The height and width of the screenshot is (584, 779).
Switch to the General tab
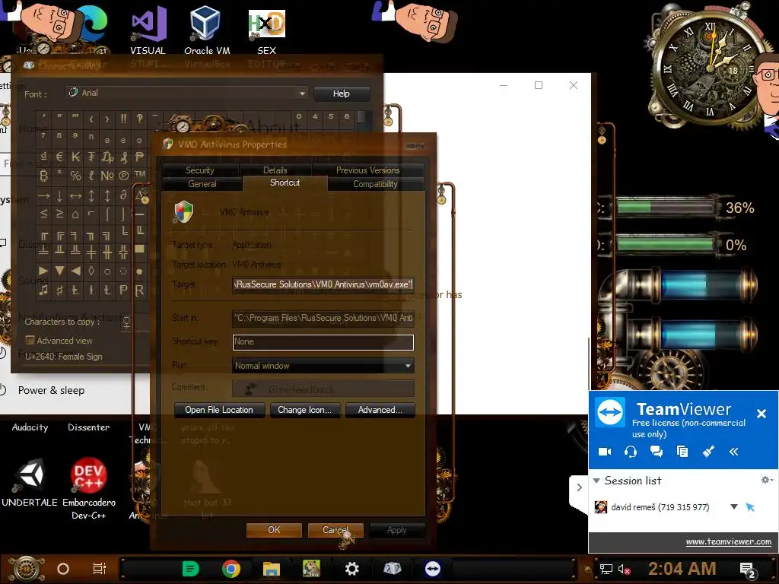pyautogui.click(x=202, y=184)
